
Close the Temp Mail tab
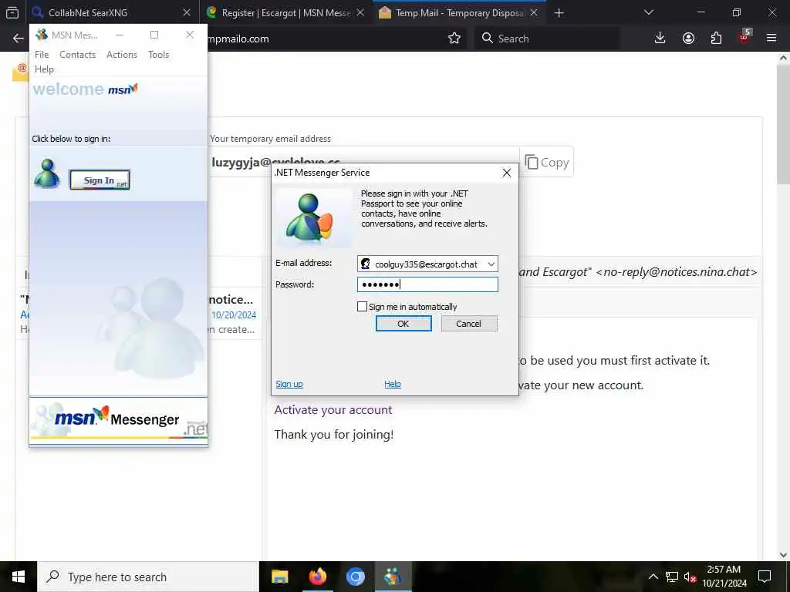[534, 12]
